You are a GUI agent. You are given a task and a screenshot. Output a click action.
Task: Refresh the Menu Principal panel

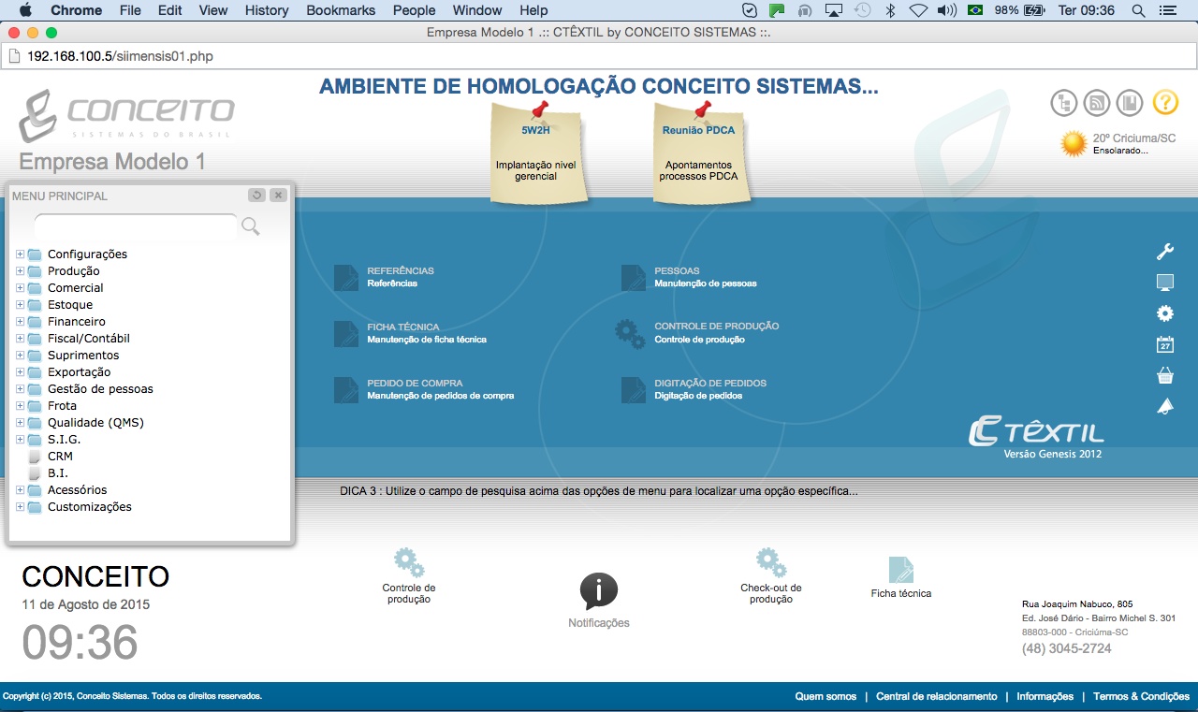point(256,196)
